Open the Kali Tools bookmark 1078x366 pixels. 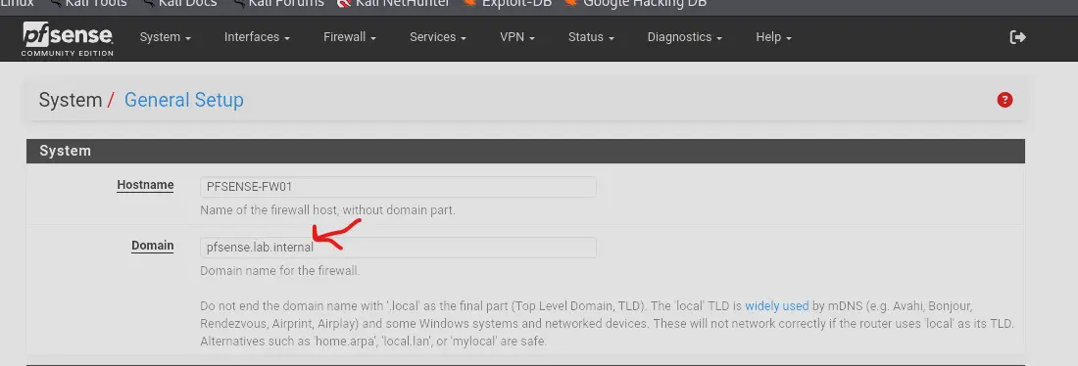coord(88,4)
